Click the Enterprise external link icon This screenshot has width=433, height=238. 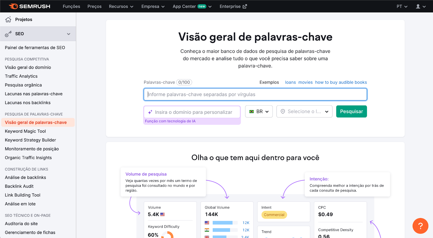pyautogui.click(x=245, y=6)
